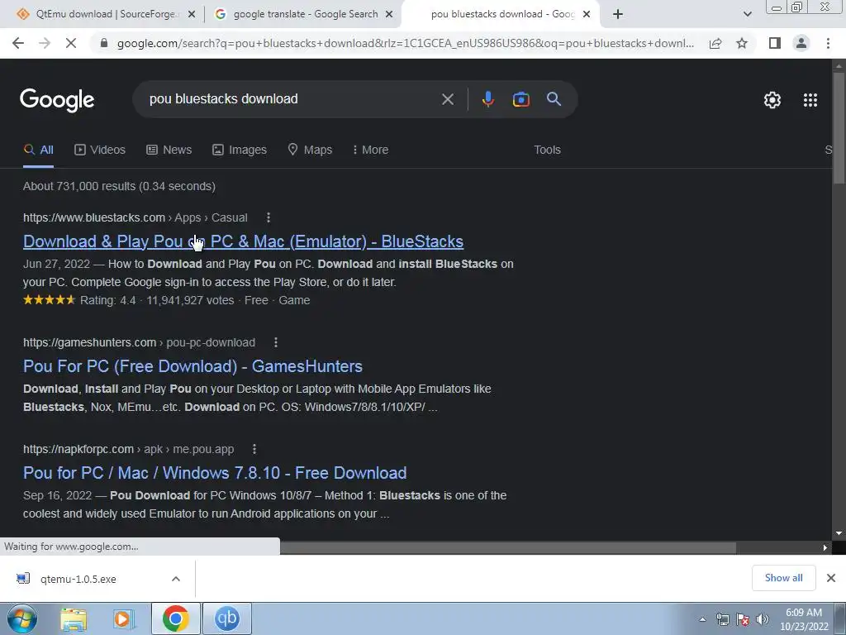Open options menu for gameshunters.com result
Viewport: 846px width, 635px height.
point(276,342)
